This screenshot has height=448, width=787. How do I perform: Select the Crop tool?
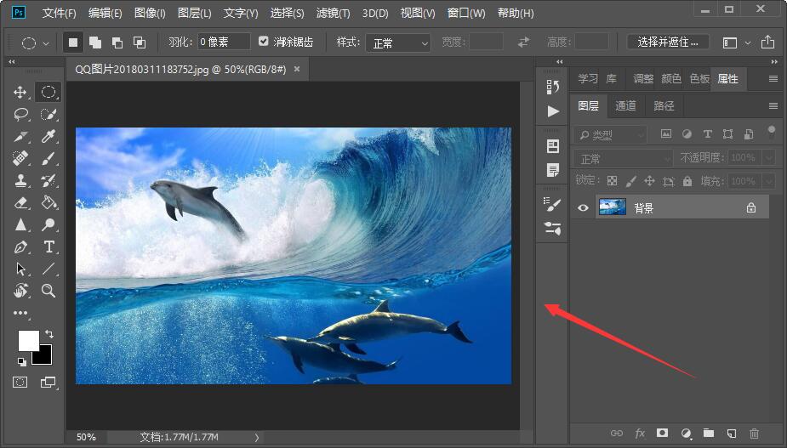pos(20,137)
